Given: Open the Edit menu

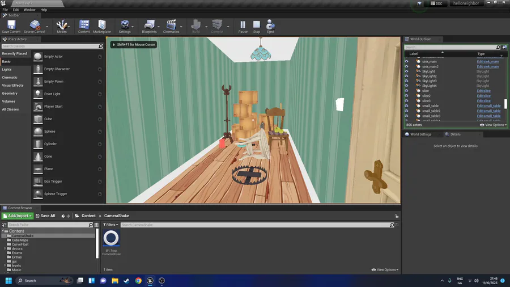Looking at the screenshot, I should click(x=16, y=10).
